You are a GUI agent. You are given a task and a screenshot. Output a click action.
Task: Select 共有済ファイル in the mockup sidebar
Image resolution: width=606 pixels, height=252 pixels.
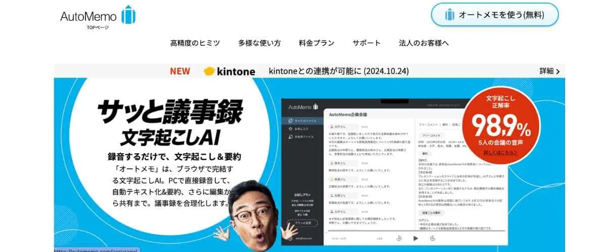pyautogui.click(x=301, y=137)
